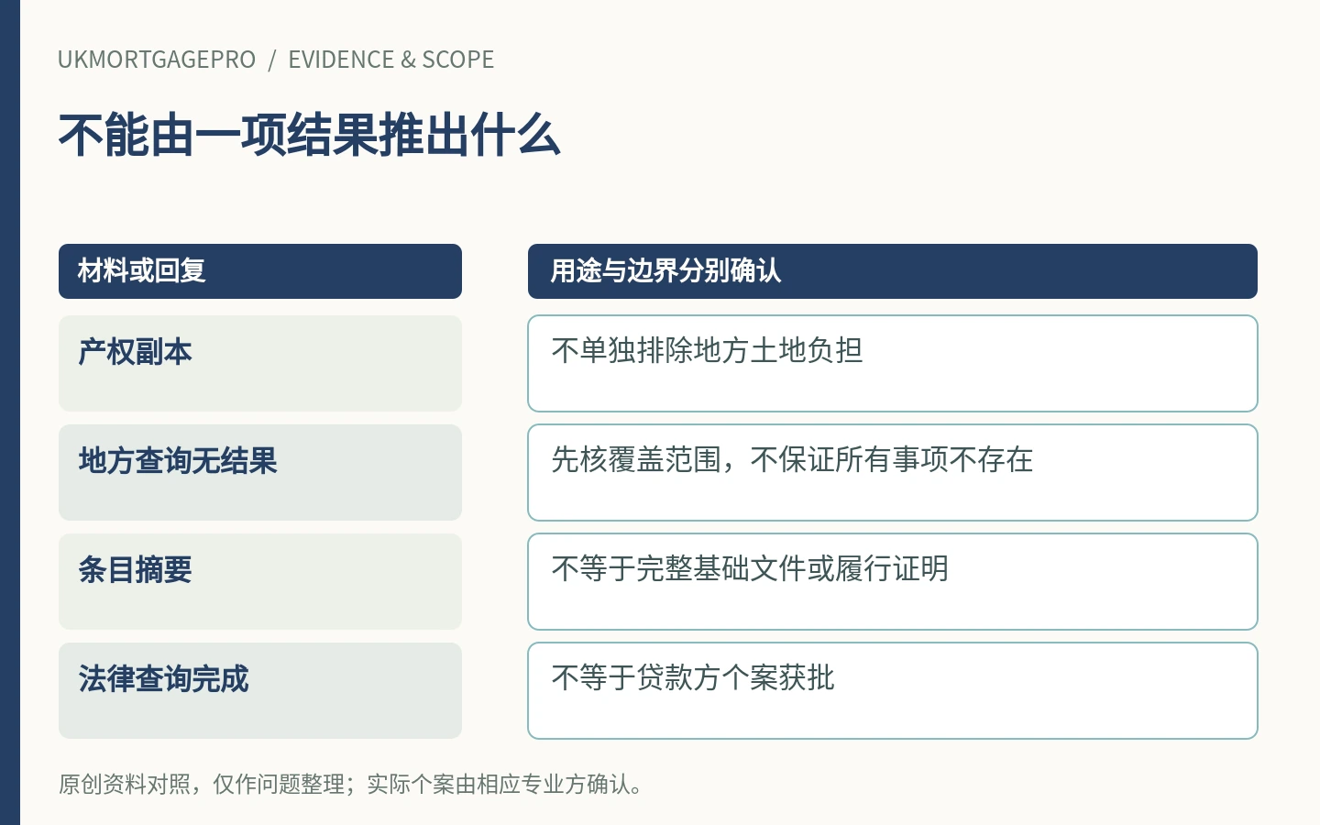Click the text 先核覆盖范围，不保证所有事项不存在
Screen dimensions: 1320x825
click(792, 459)
